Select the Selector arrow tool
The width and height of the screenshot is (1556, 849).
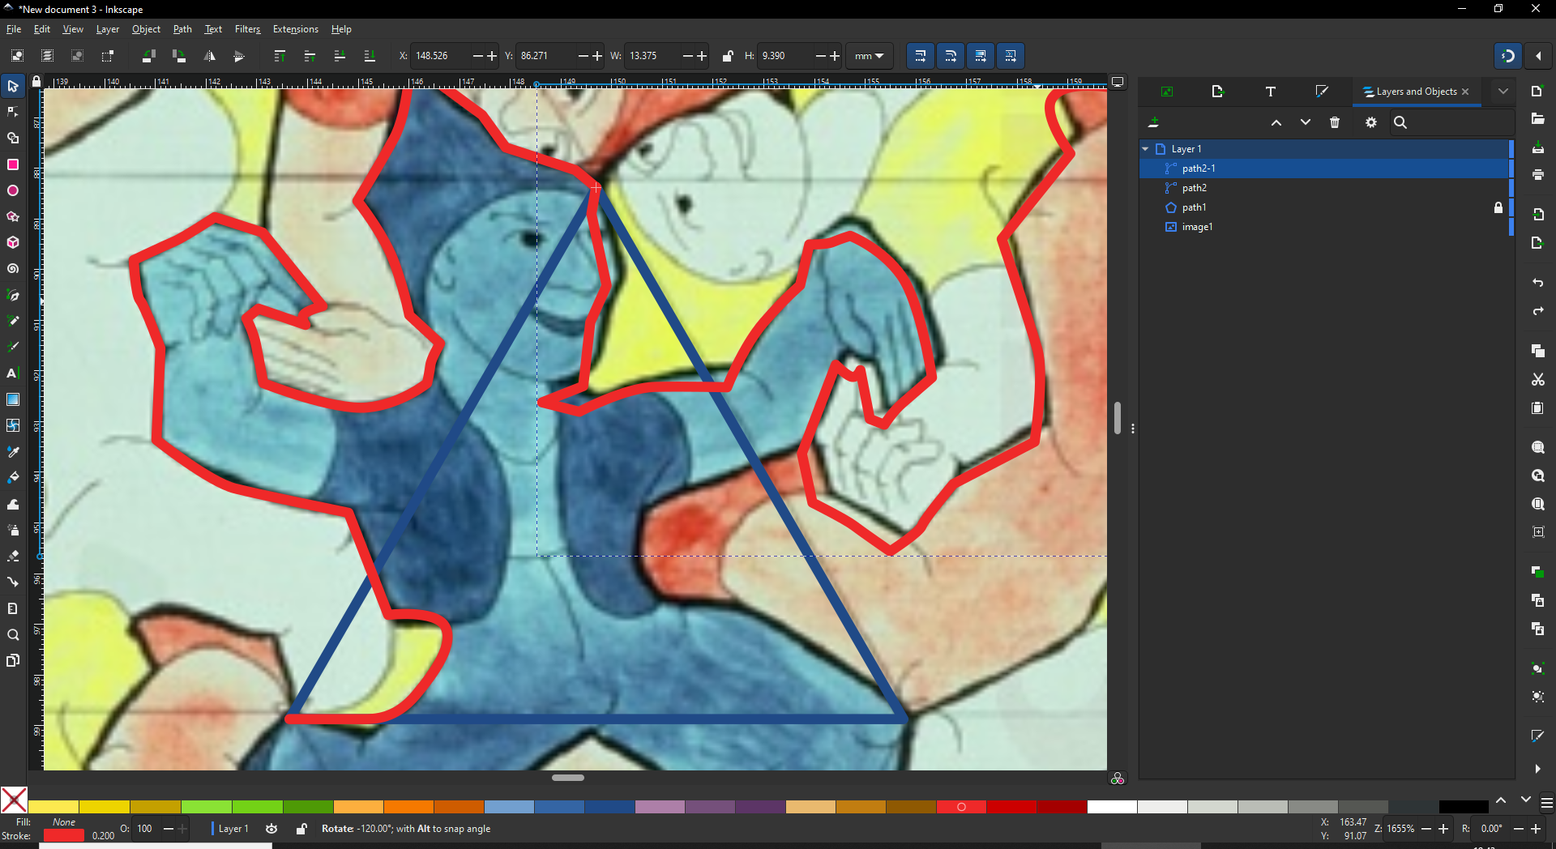point(13,86)
